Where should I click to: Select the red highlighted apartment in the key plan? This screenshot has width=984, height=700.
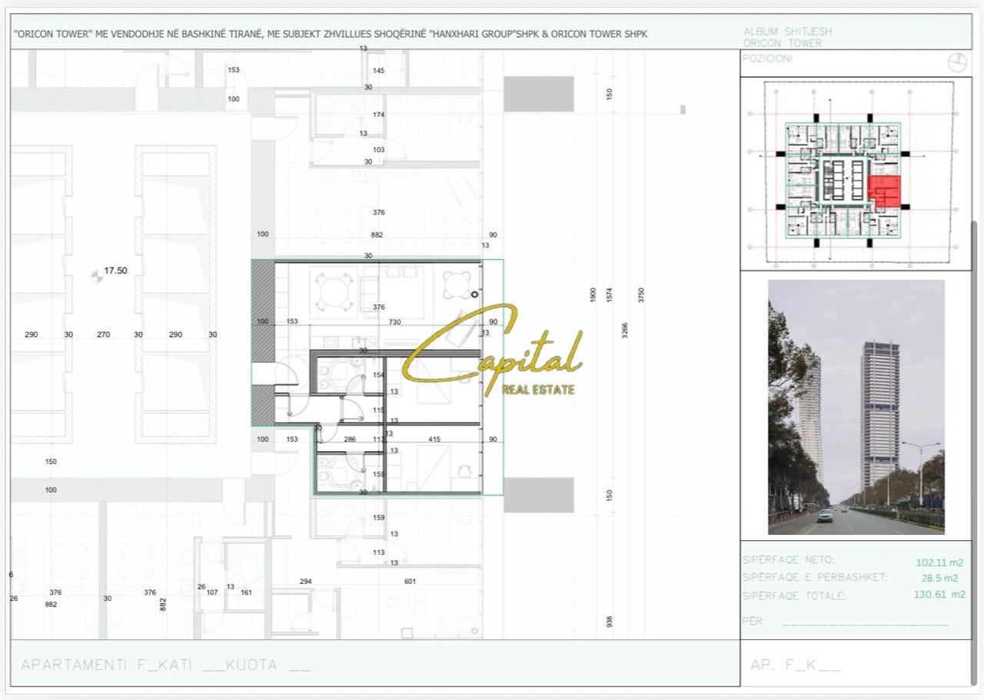(x=884, y=192)
